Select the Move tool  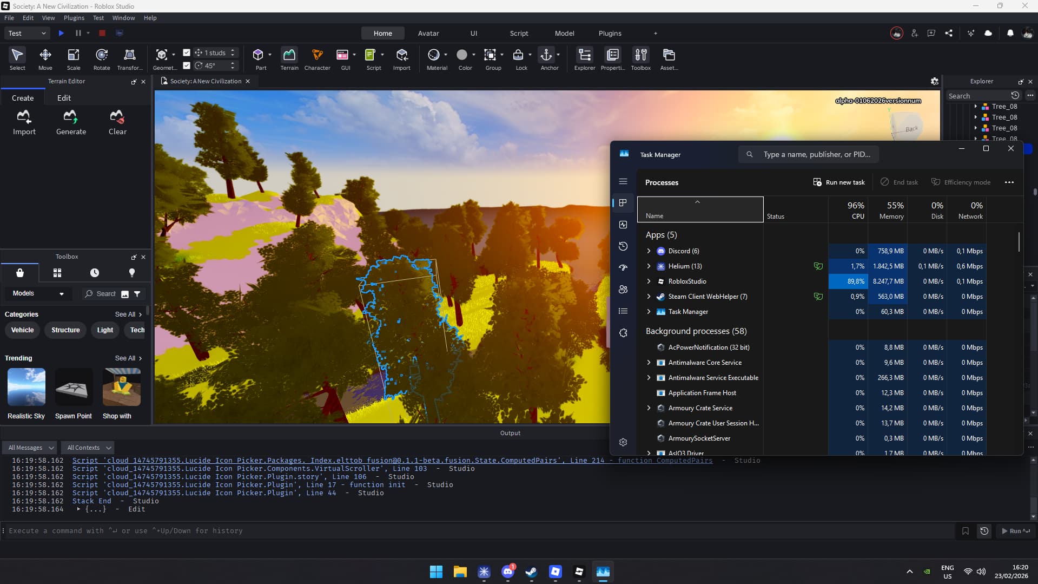pos(45,59)
